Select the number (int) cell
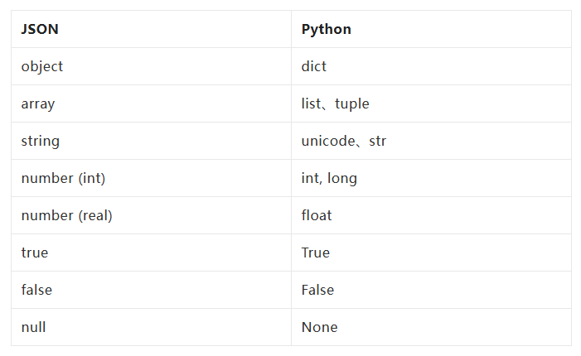 [151, 178]
